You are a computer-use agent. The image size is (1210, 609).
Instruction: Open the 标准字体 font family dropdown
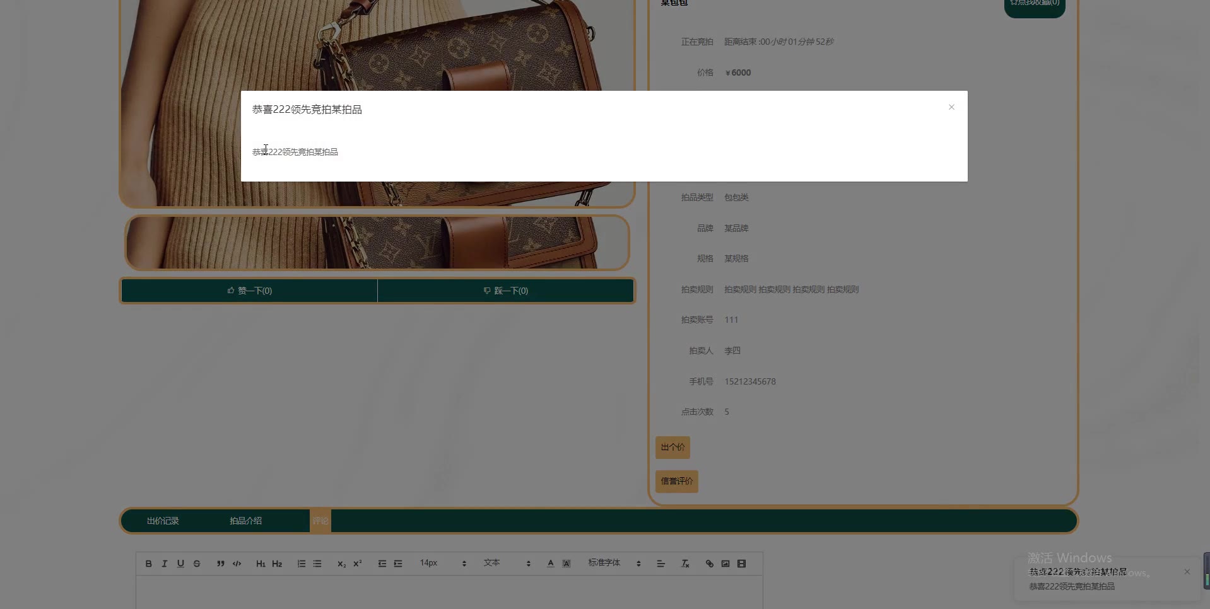pyautogui.click(x=614, y=563)
